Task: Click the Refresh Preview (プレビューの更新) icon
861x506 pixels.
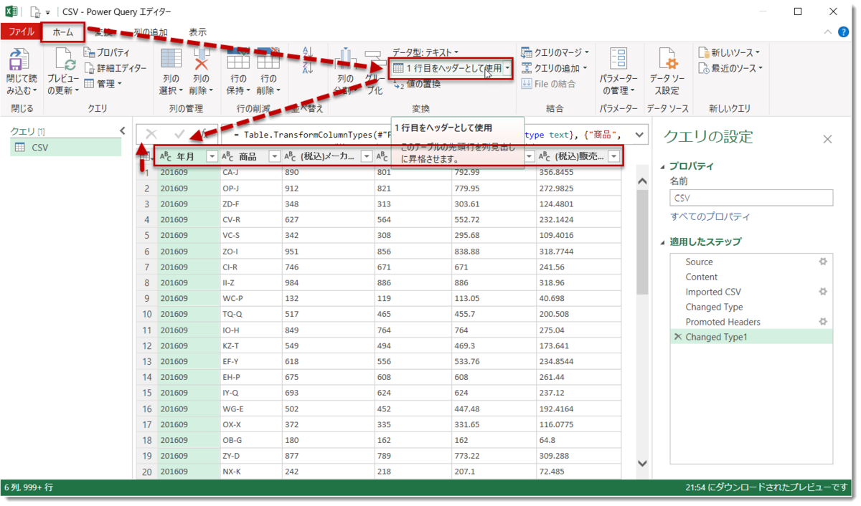Action: coord(63,59)
